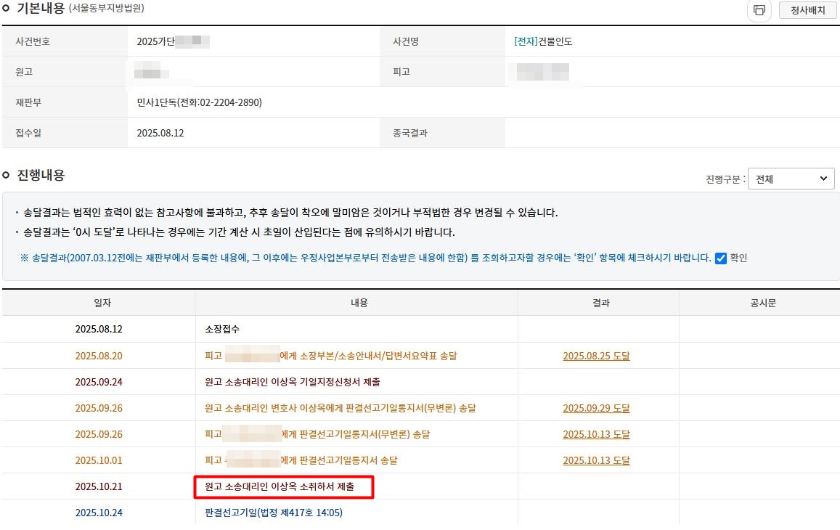The width and height of the screenshot is (840, 530).
Task: Click the 민사1단독 phone number text
Action: (x=199, y=102)
